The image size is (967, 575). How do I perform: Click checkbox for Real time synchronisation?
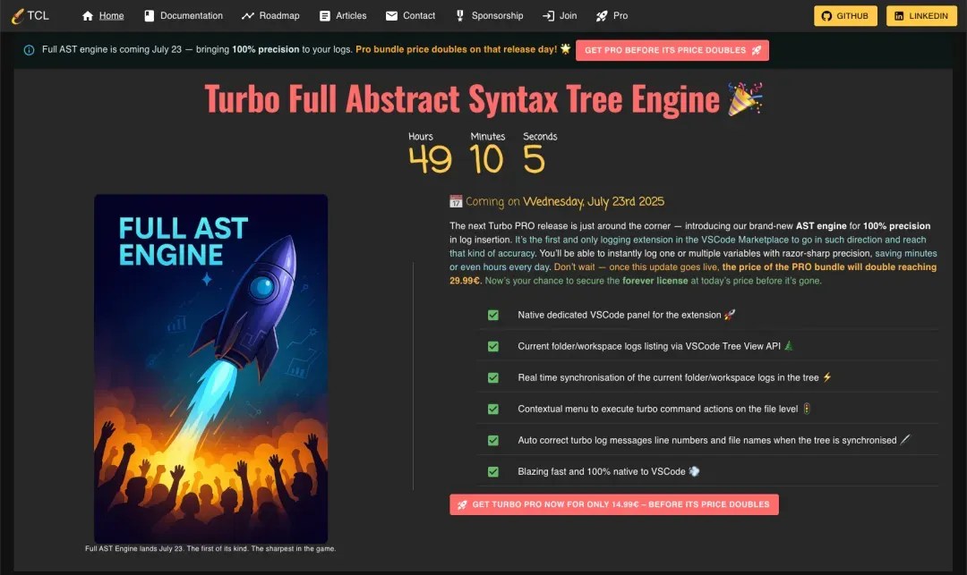coord(493,378)
